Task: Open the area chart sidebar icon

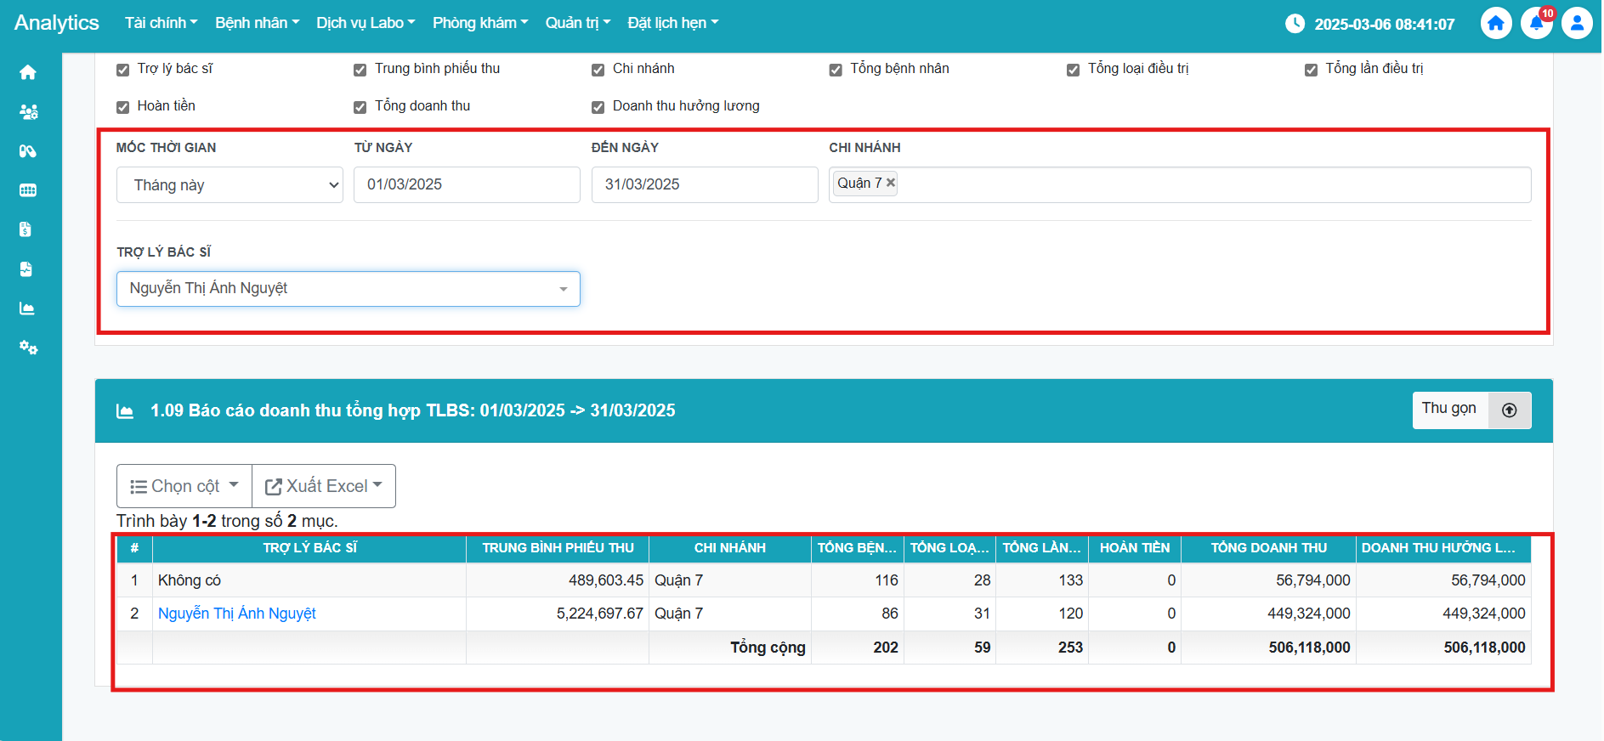Action: coord(28,308)
